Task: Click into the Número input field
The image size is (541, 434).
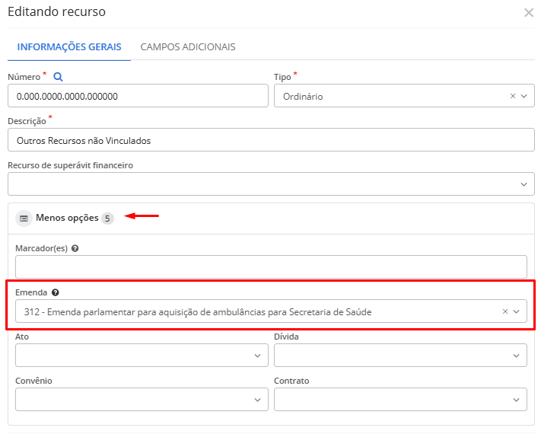Action: coord(137,97)
